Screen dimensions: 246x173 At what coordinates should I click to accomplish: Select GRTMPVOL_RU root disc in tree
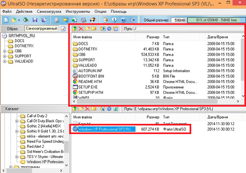click(x=22, y=36)
